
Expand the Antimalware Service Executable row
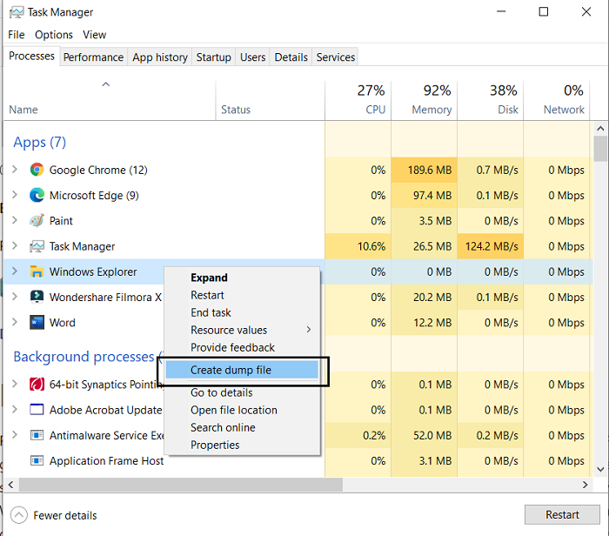(x=14, y=435)
